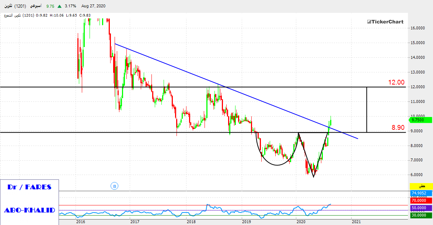Click the Aug 27, 2020 date
This screenshot has height=225, width=433.
(x=93, y=6)
